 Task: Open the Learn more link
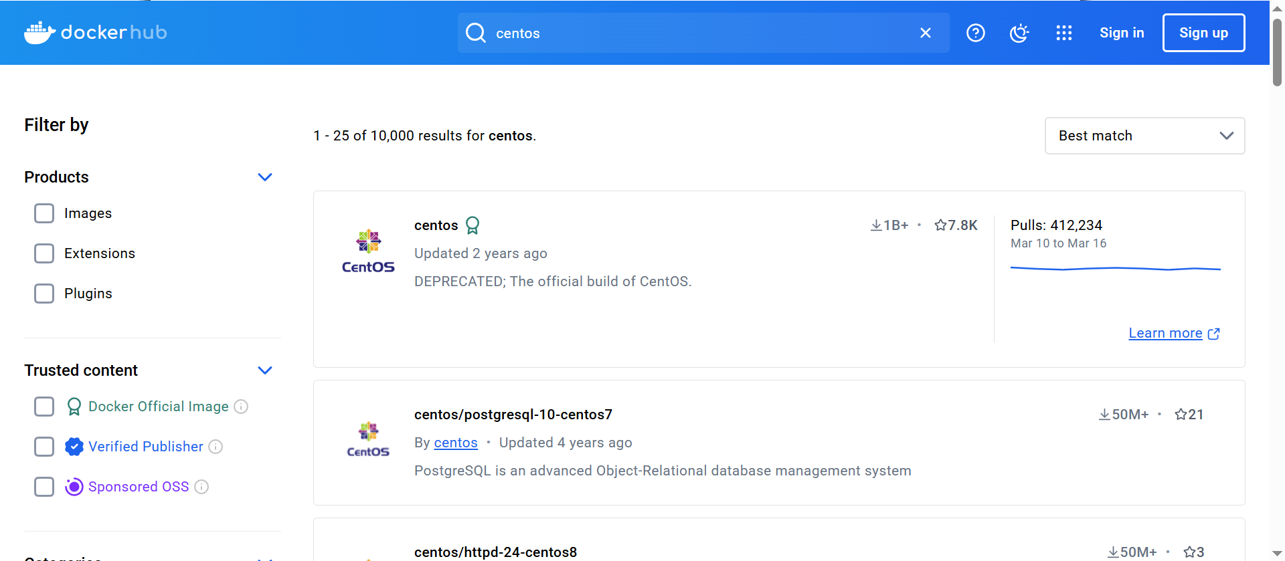[x=1165, y=333]
